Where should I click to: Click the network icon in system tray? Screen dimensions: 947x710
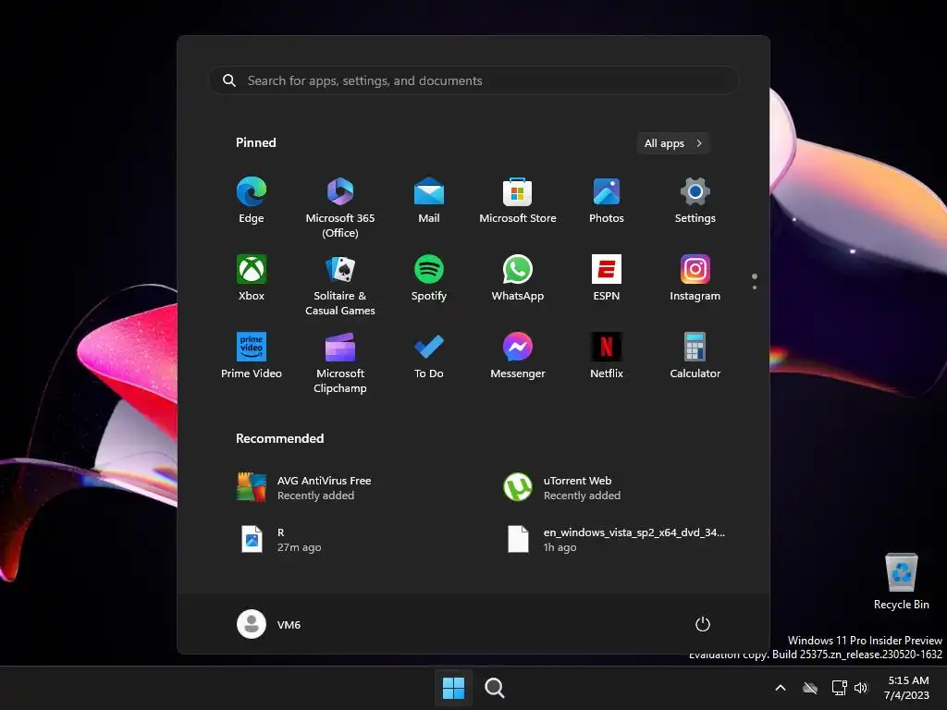(x=839, y=688)
